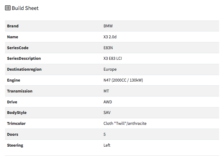Click the SeriesCode label

click(x=18, y=48)
